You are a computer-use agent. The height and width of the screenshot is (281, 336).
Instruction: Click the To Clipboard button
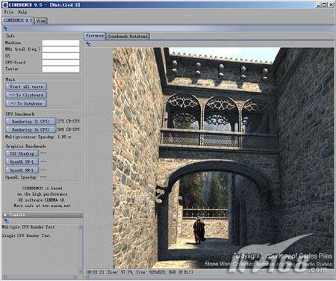26,95
